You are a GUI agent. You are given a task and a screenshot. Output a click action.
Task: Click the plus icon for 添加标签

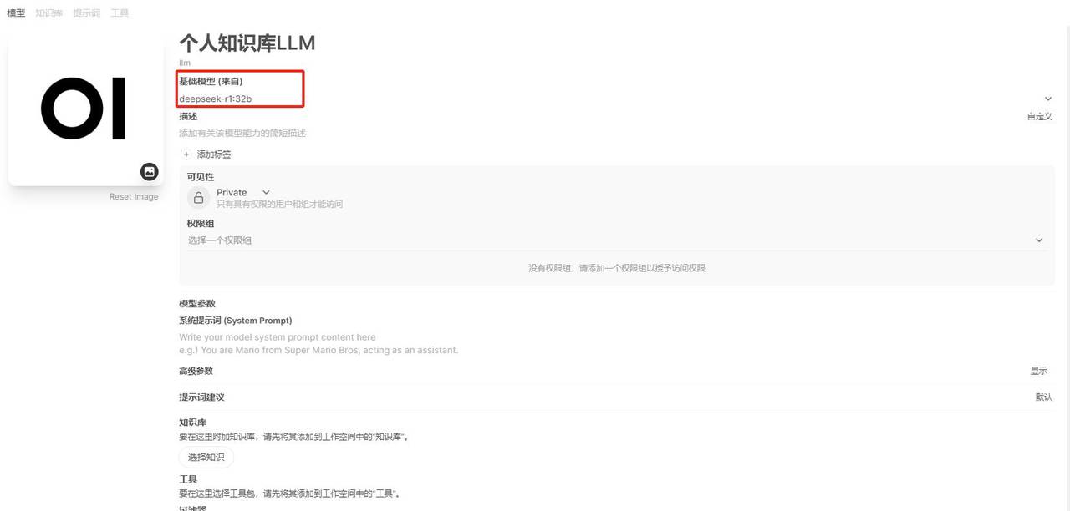pyautogui.click(x=186, y=154)
